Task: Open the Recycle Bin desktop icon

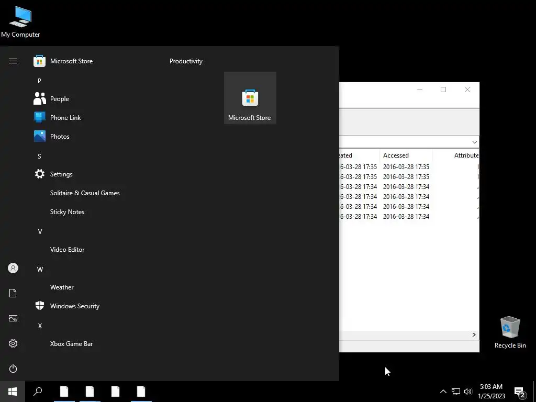Action: (x=510, y=332)
